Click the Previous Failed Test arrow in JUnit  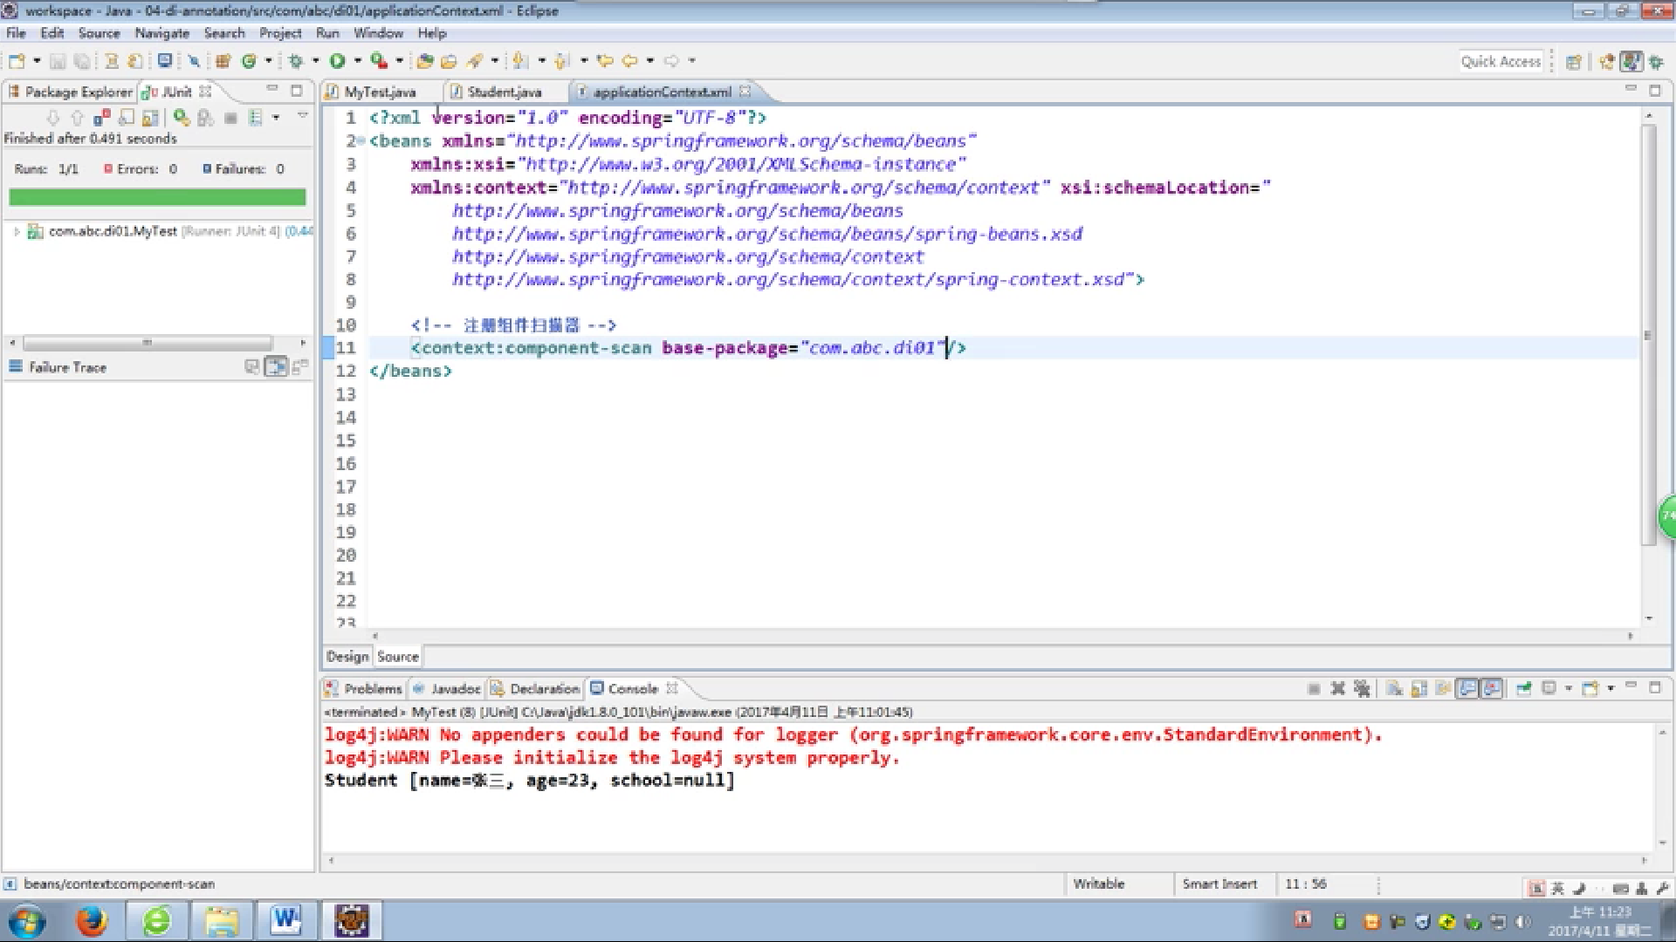coord(77,118)
